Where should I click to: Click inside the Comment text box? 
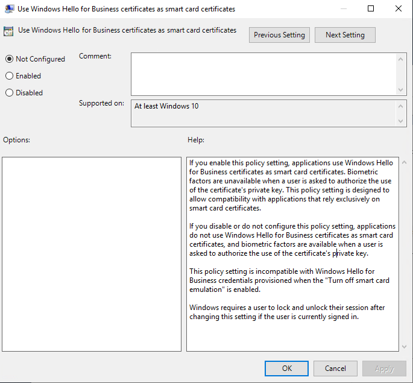[263, 73]
